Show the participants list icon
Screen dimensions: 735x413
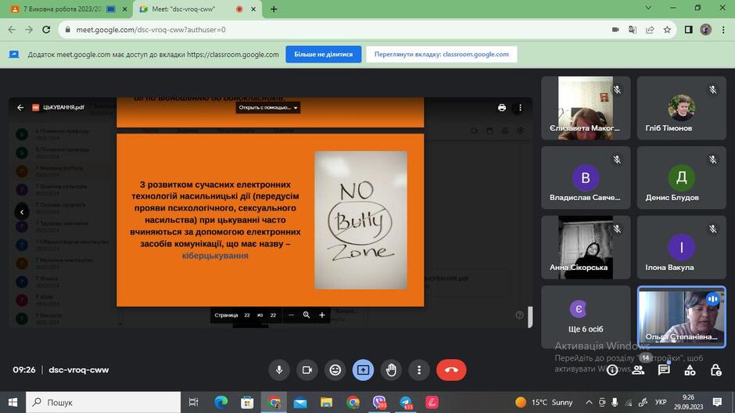click(638, 370)
